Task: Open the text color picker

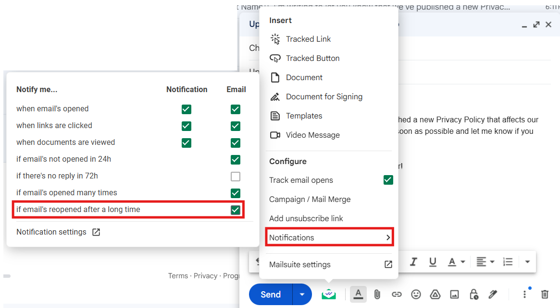Action: (x=456, y=262)
